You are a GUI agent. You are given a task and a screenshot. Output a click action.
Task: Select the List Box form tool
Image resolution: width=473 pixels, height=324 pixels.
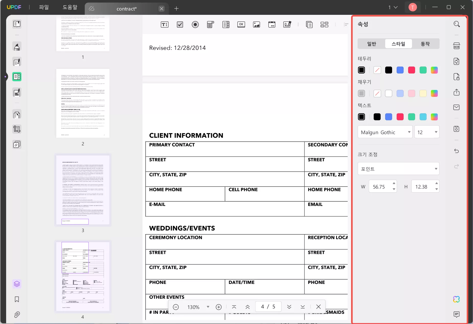click(226, 25)
